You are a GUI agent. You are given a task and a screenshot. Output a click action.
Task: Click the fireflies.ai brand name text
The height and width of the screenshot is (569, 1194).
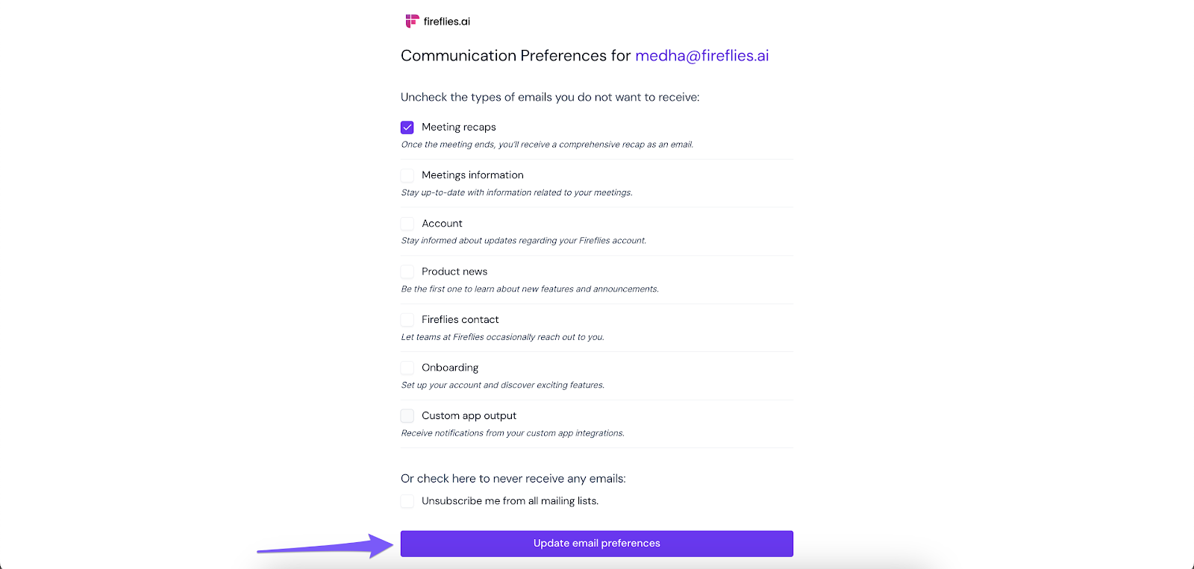tap(446, 22)
